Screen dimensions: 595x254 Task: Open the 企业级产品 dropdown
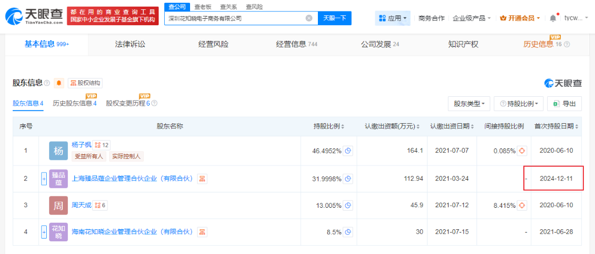[x=472, y=18]
